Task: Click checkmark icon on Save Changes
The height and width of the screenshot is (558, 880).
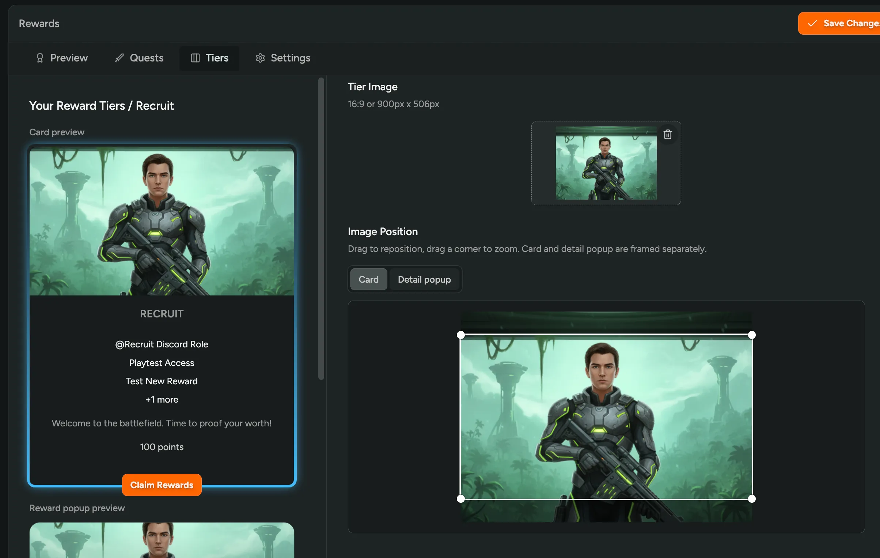Action: tap(812, 23)
